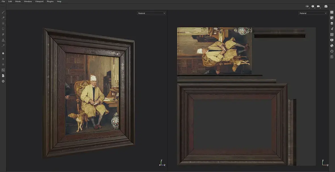Open the File menu
This screenshot has width=335, height=172.
pyautogui.click(x=3, y=1)
